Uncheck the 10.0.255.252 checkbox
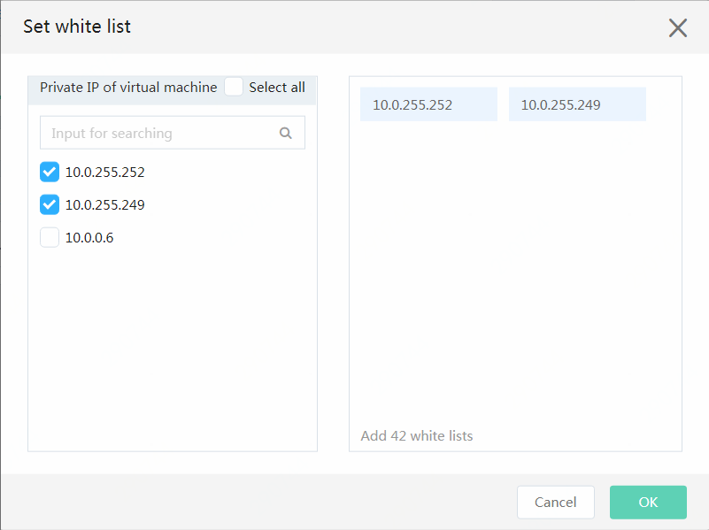Image resolution: width=709 pixels, height=530 pixels. [50, 172]
